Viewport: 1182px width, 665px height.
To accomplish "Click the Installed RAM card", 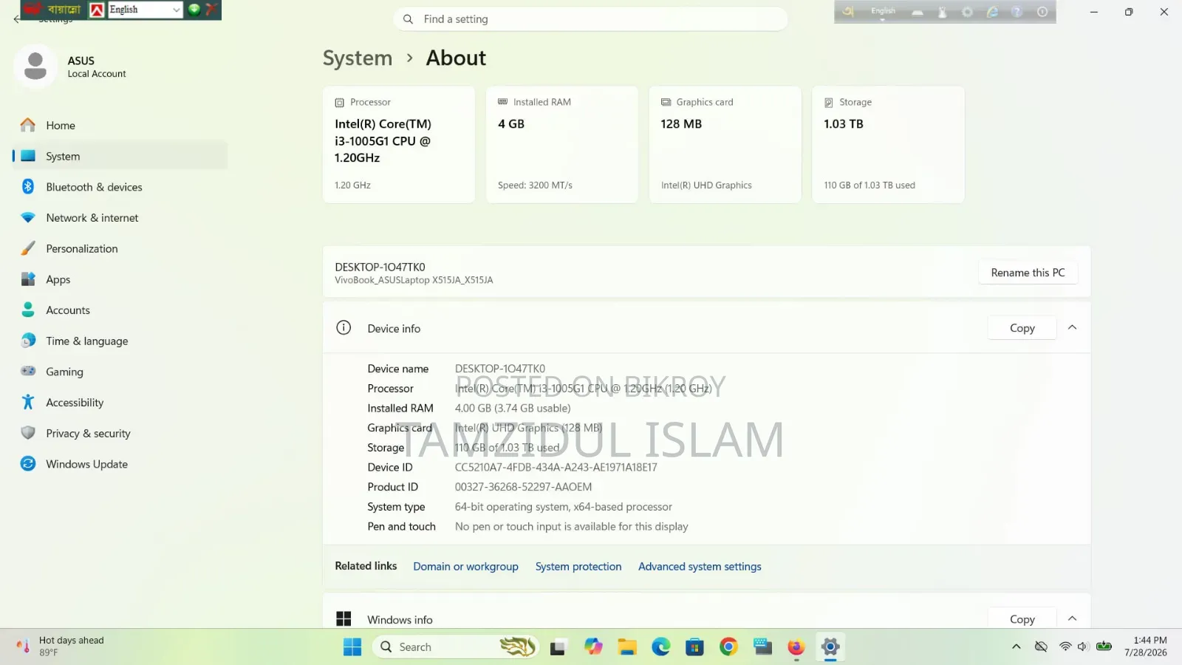I will 562,145.
